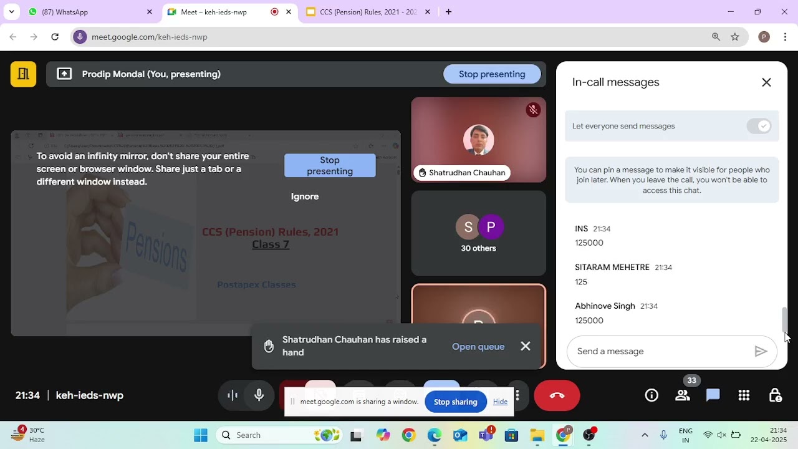Reload the Meet page
Viewport: 798px width, 449px height.
tap(55, 37)
